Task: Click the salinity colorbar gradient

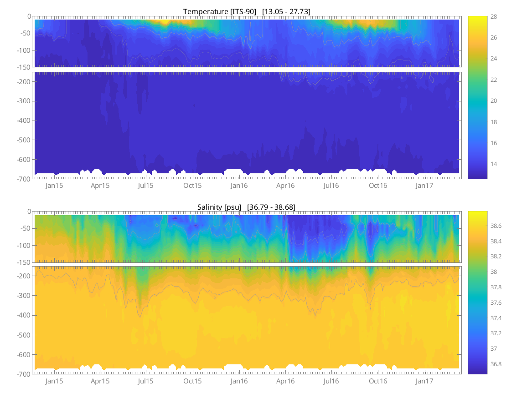Action: click(x=477, y=292)
